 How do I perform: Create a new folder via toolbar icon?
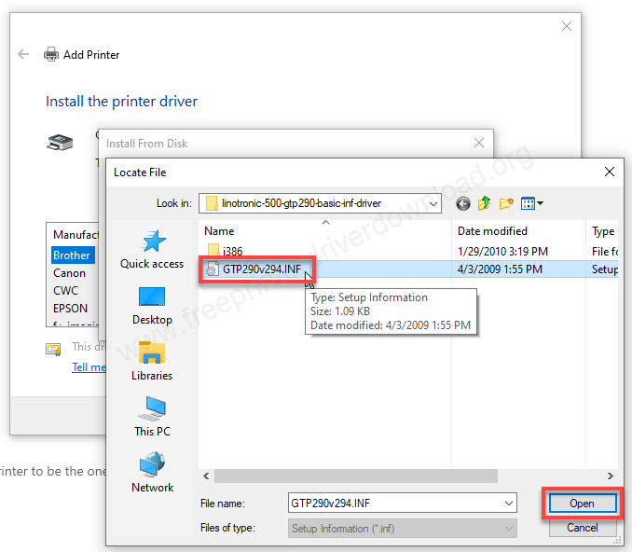pyautogui.click(x=506, y=203)
